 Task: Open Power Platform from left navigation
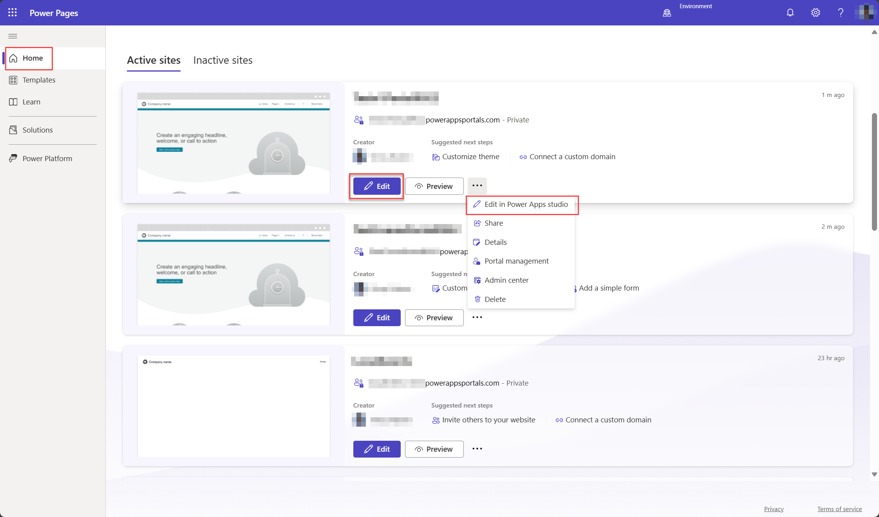[47, 158]
